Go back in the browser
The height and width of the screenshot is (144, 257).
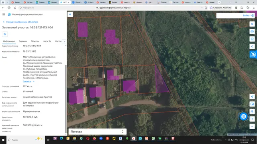(x=3, y=8)
